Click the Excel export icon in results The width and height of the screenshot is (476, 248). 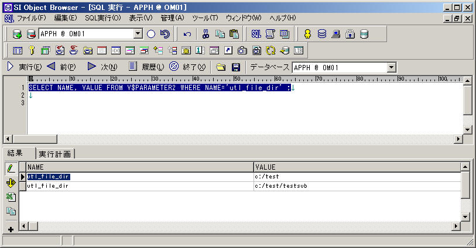point(11,197)
